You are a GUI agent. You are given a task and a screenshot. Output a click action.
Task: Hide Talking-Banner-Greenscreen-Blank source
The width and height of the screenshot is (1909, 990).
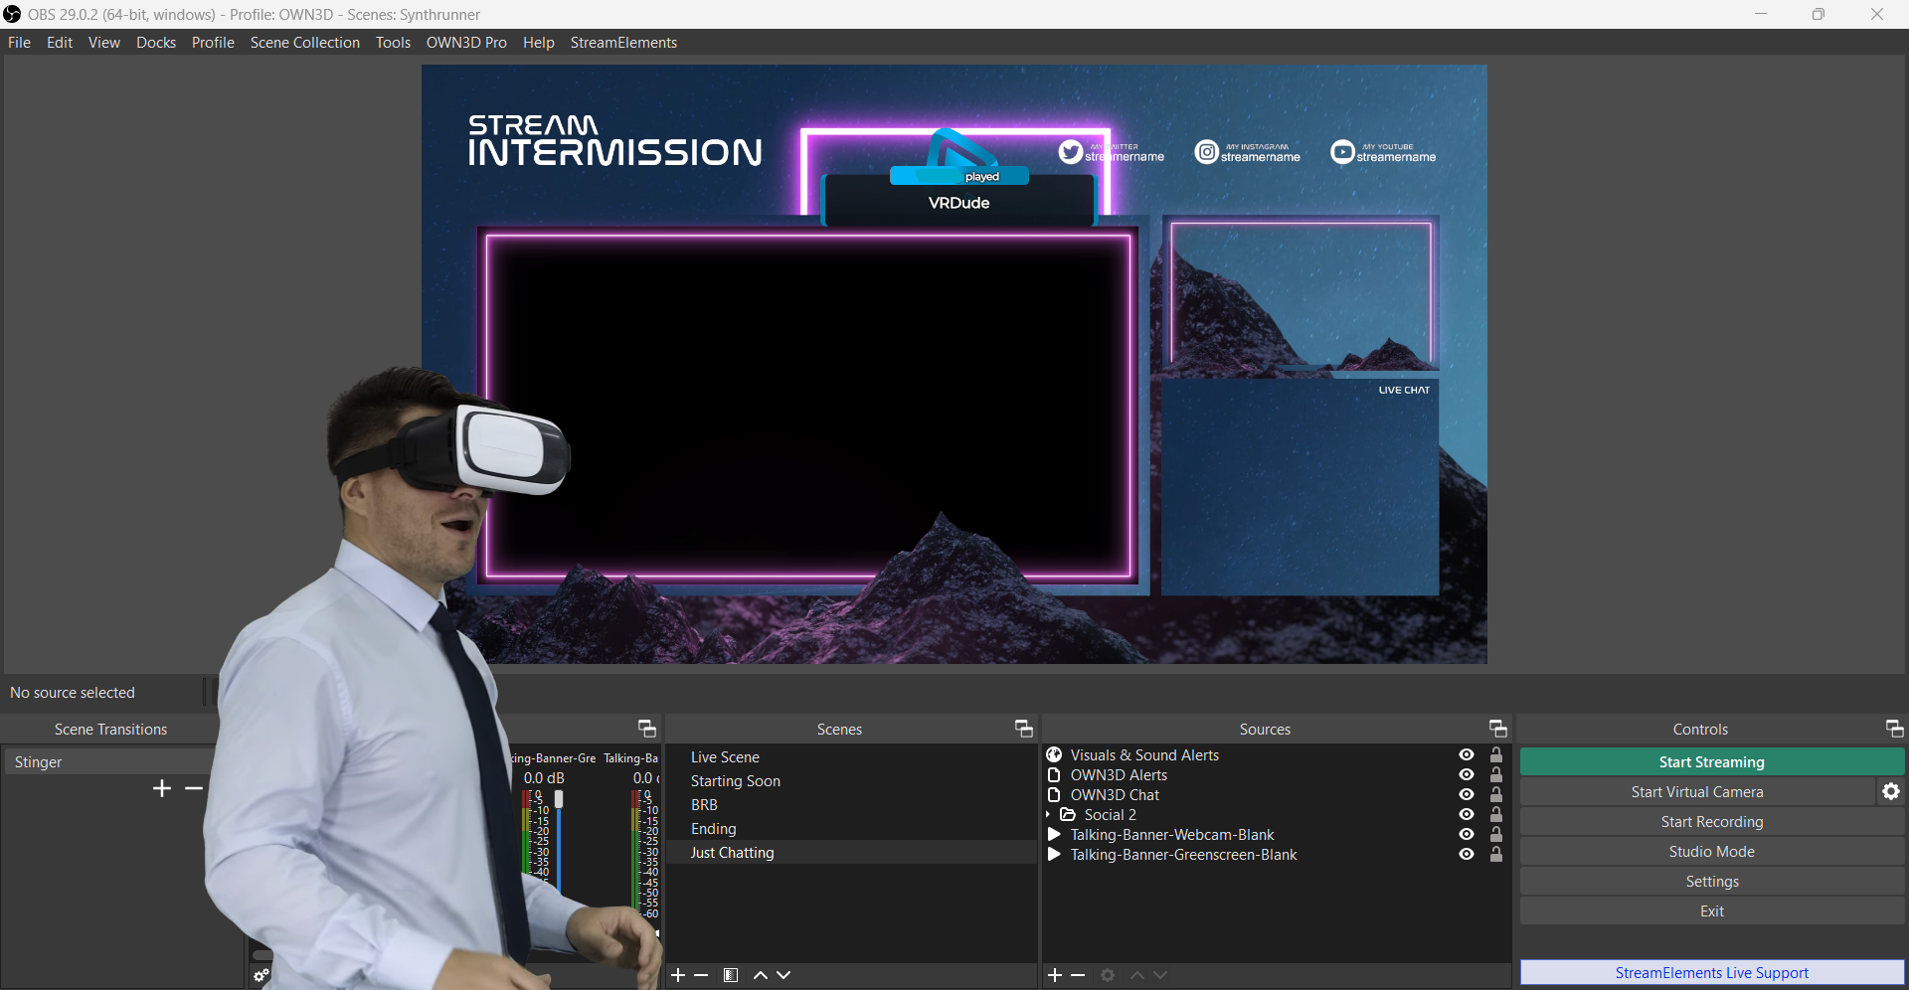coord(1467,855)
